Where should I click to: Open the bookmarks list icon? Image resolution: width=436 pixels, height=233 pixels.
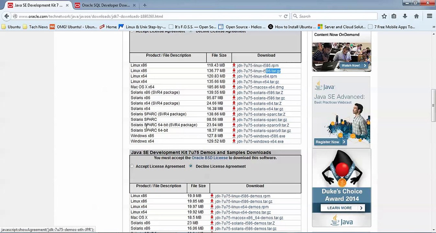(x=394, y=16)
